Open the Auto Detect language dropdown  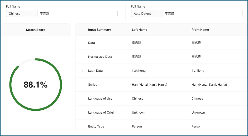pos(146,14)
